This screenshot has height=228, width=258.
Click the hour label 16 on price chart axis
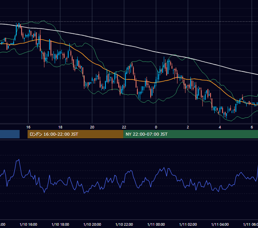28,127
